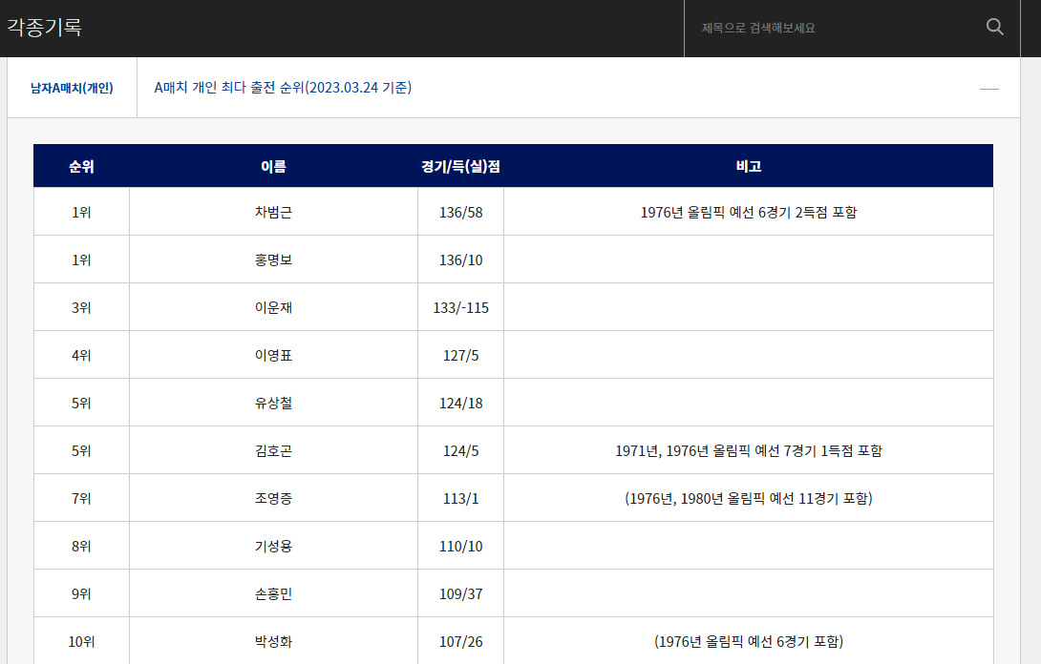
Task: Select player 유상철 in the table
Action: tap(272, 402)
